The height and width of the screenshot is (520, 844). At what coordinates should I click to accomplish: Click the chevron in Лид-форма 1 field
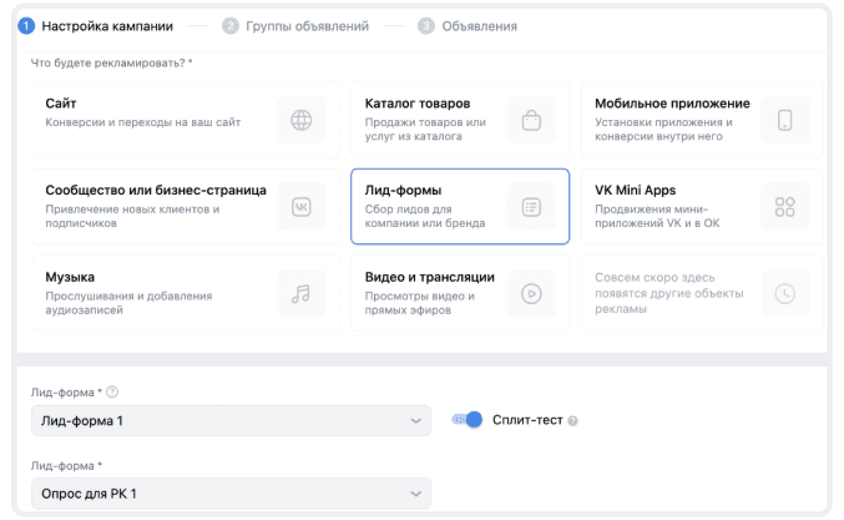pyautogui.click(x=416, y=421)
